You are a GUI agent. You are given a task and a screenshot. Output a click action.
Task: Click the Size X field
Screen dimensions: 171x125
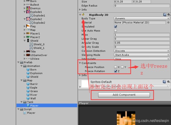click(124, 2)
